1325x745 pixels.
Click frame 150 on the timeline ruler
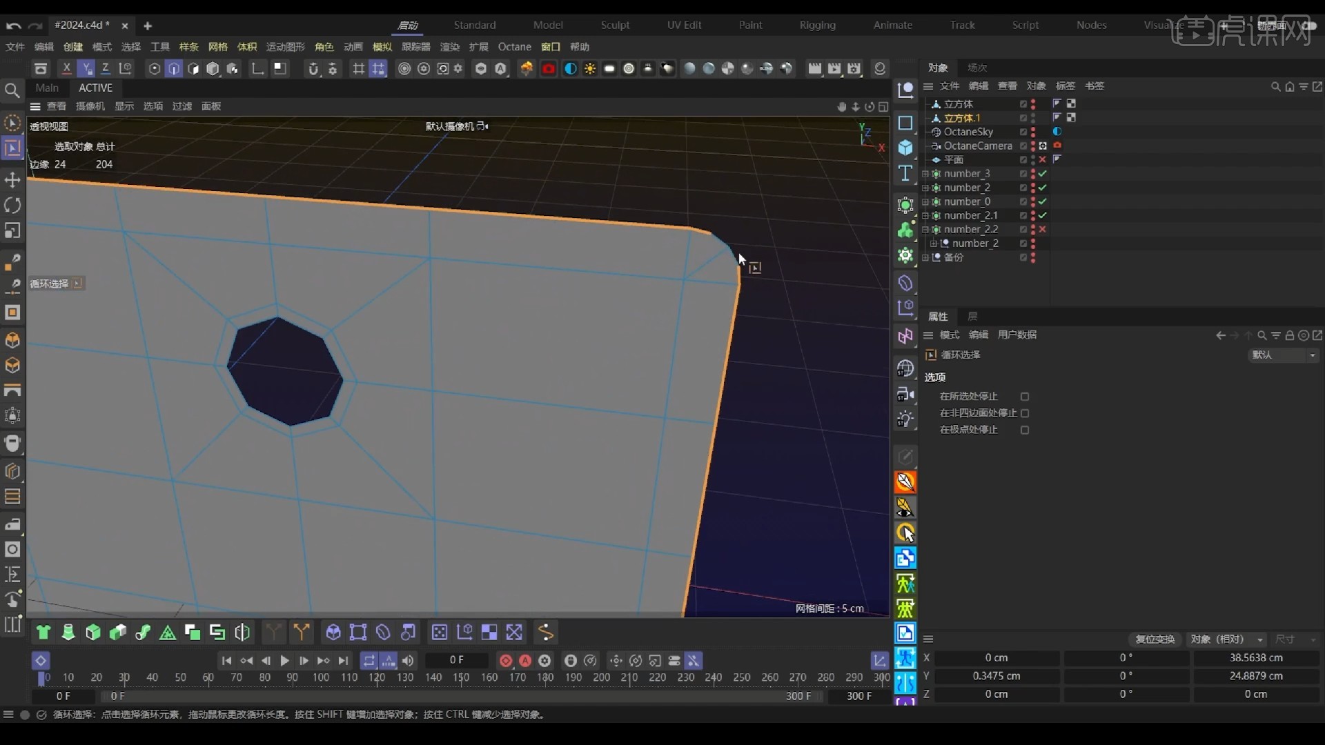(x=461, y=677)
